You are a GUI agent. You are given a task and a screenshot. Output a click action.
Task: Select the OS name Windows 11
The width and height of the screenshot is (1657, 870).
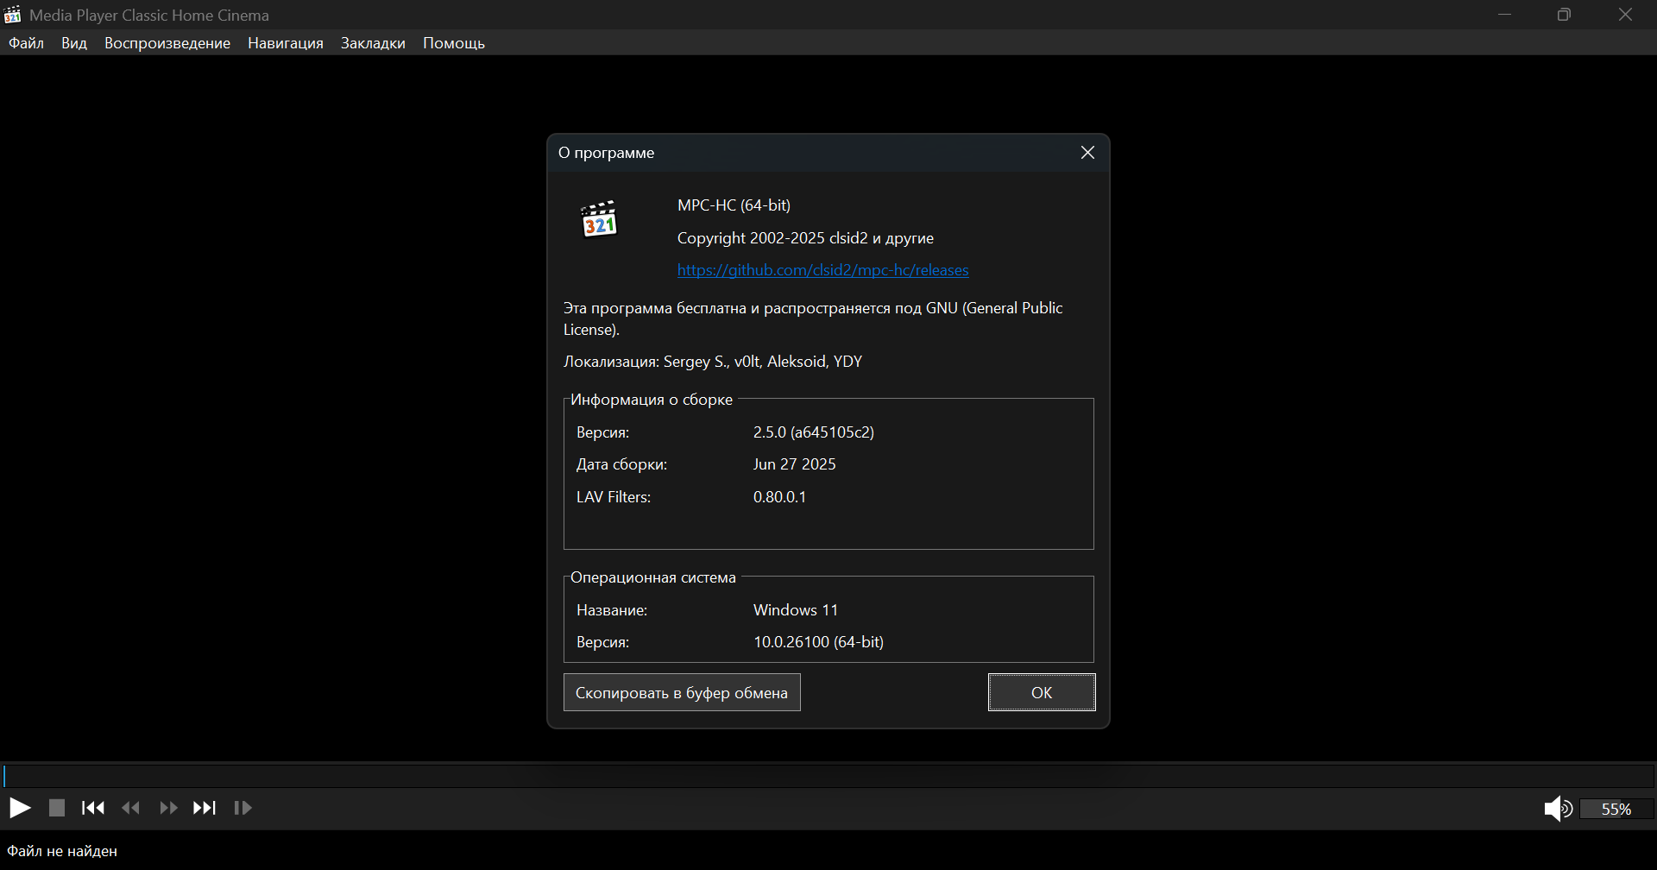click(x=796, y=610)
